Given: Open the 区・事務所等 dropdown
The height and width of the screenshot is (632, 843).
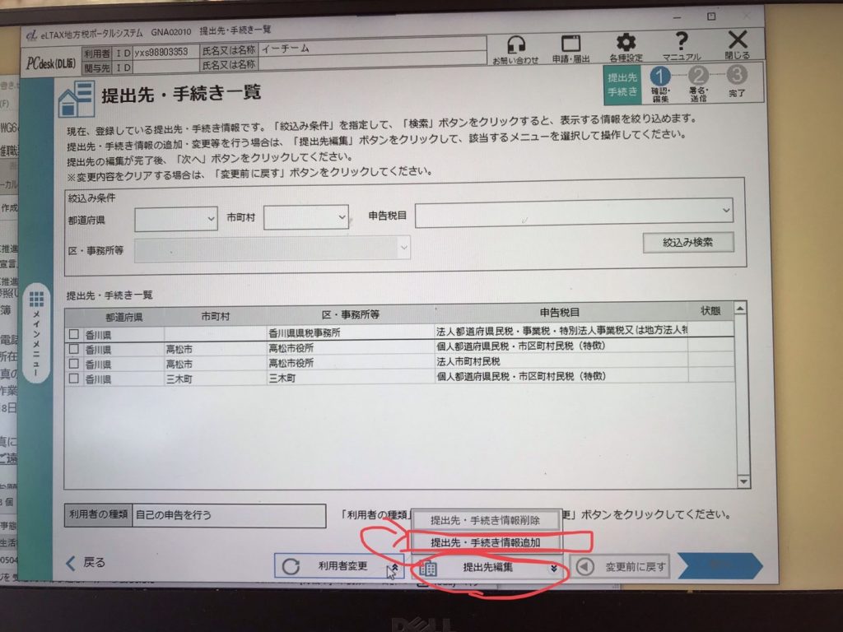Looking at the screenshot, I should coord(272,249).
